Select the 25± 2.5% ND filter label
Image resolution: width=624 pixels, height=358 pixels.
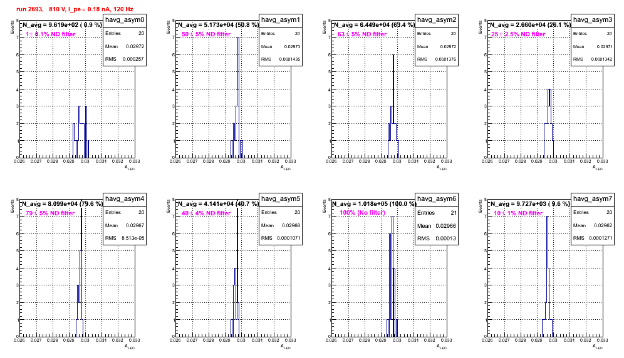pyautogui.click(x=518, y=34)
